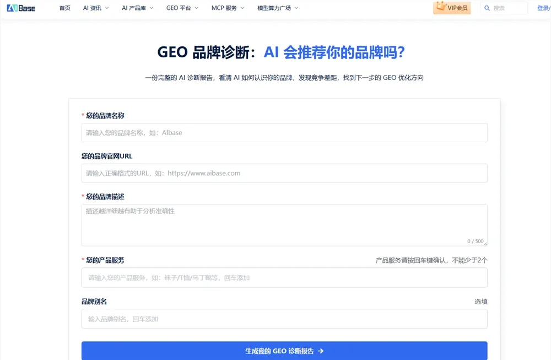This screenshot has width=551, height=360.
Task: Expand the 模型算力广场 dropdown chevron
Action: click(296, 8)
